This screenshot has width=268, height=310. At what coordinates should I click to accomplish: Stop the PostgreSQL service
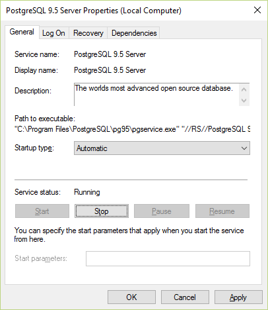102,211
